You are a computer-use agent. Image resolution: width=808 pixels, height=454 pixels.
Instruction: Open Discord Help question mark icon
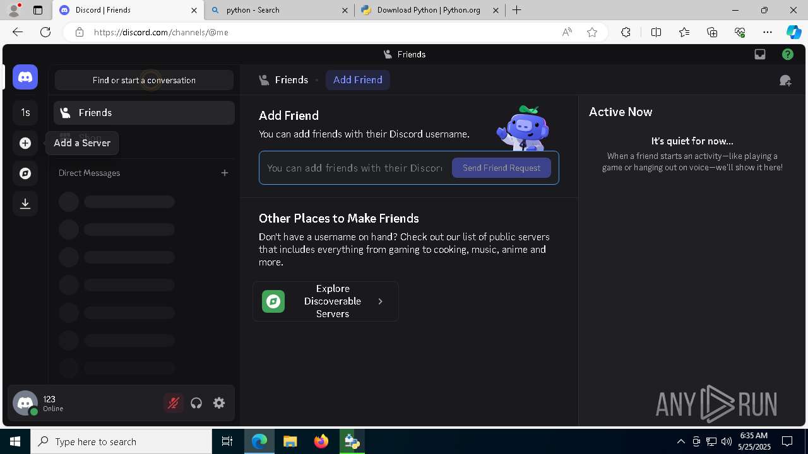788,54
